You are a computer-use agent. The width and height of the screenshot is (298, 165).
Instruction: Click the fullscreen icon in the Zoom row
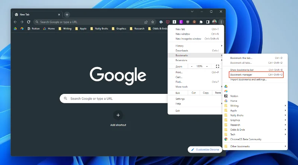coord(218,66)
